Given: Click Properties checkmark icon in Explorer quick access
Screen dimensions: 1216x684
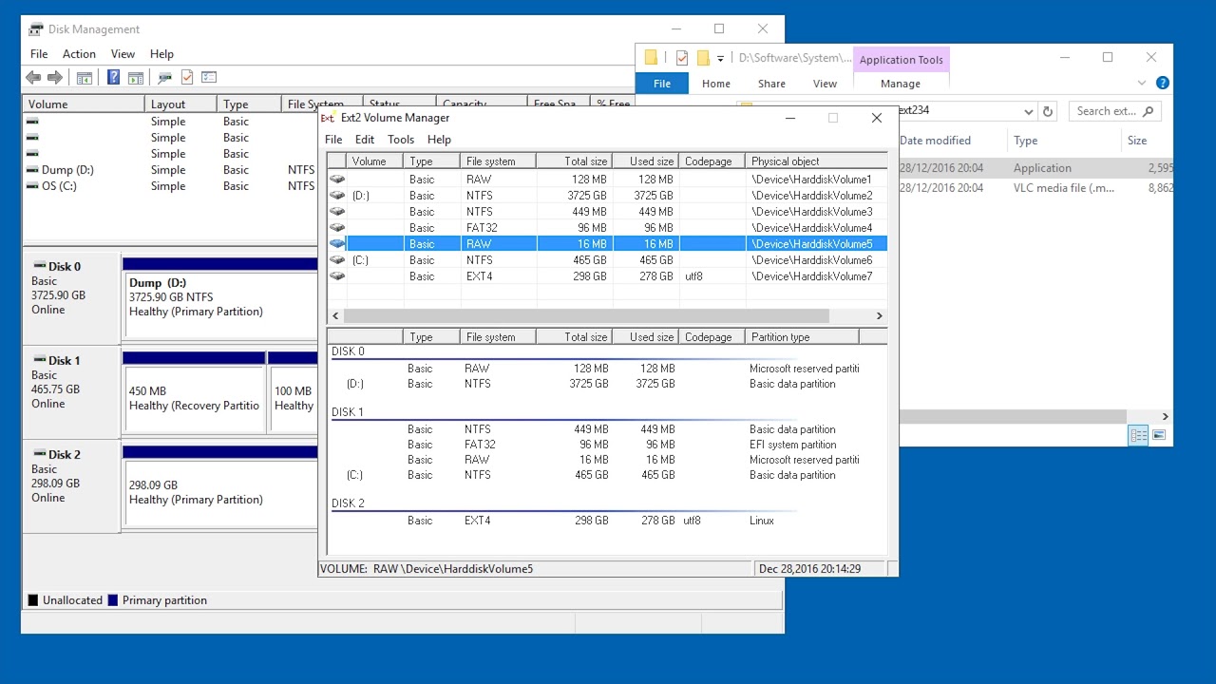Looking at the screenshot, I should pyautogui.click(x=682, y=58).
